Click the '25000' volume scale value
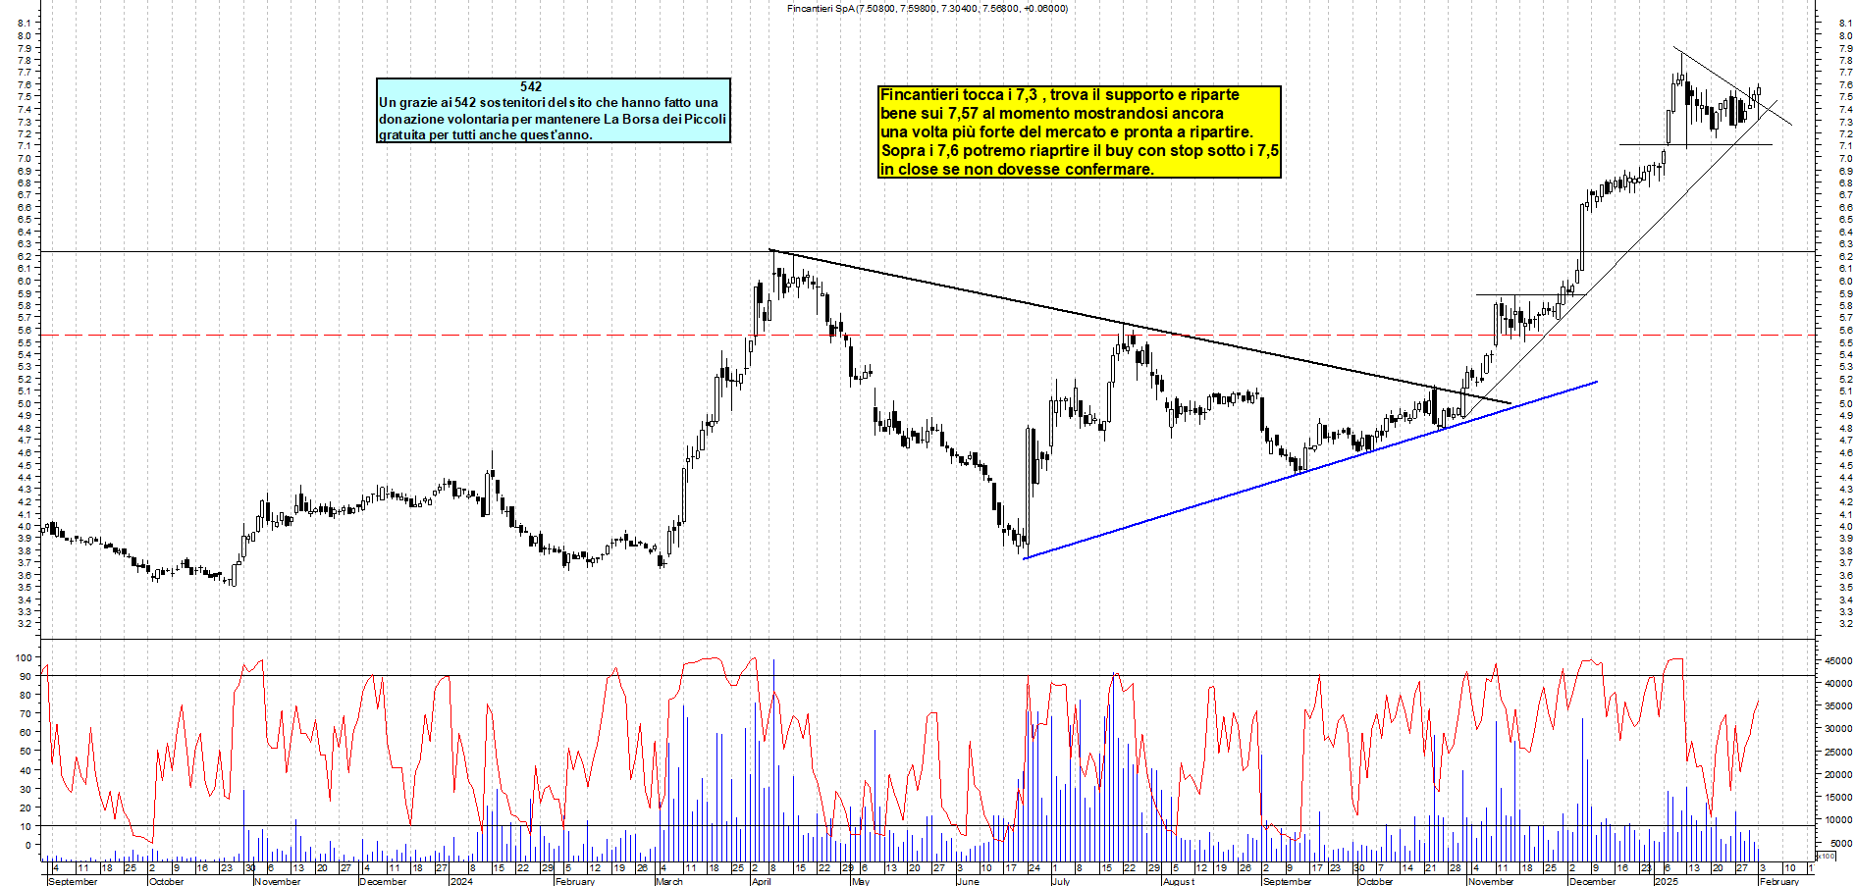The image size is (1855, 886). 1838,753
